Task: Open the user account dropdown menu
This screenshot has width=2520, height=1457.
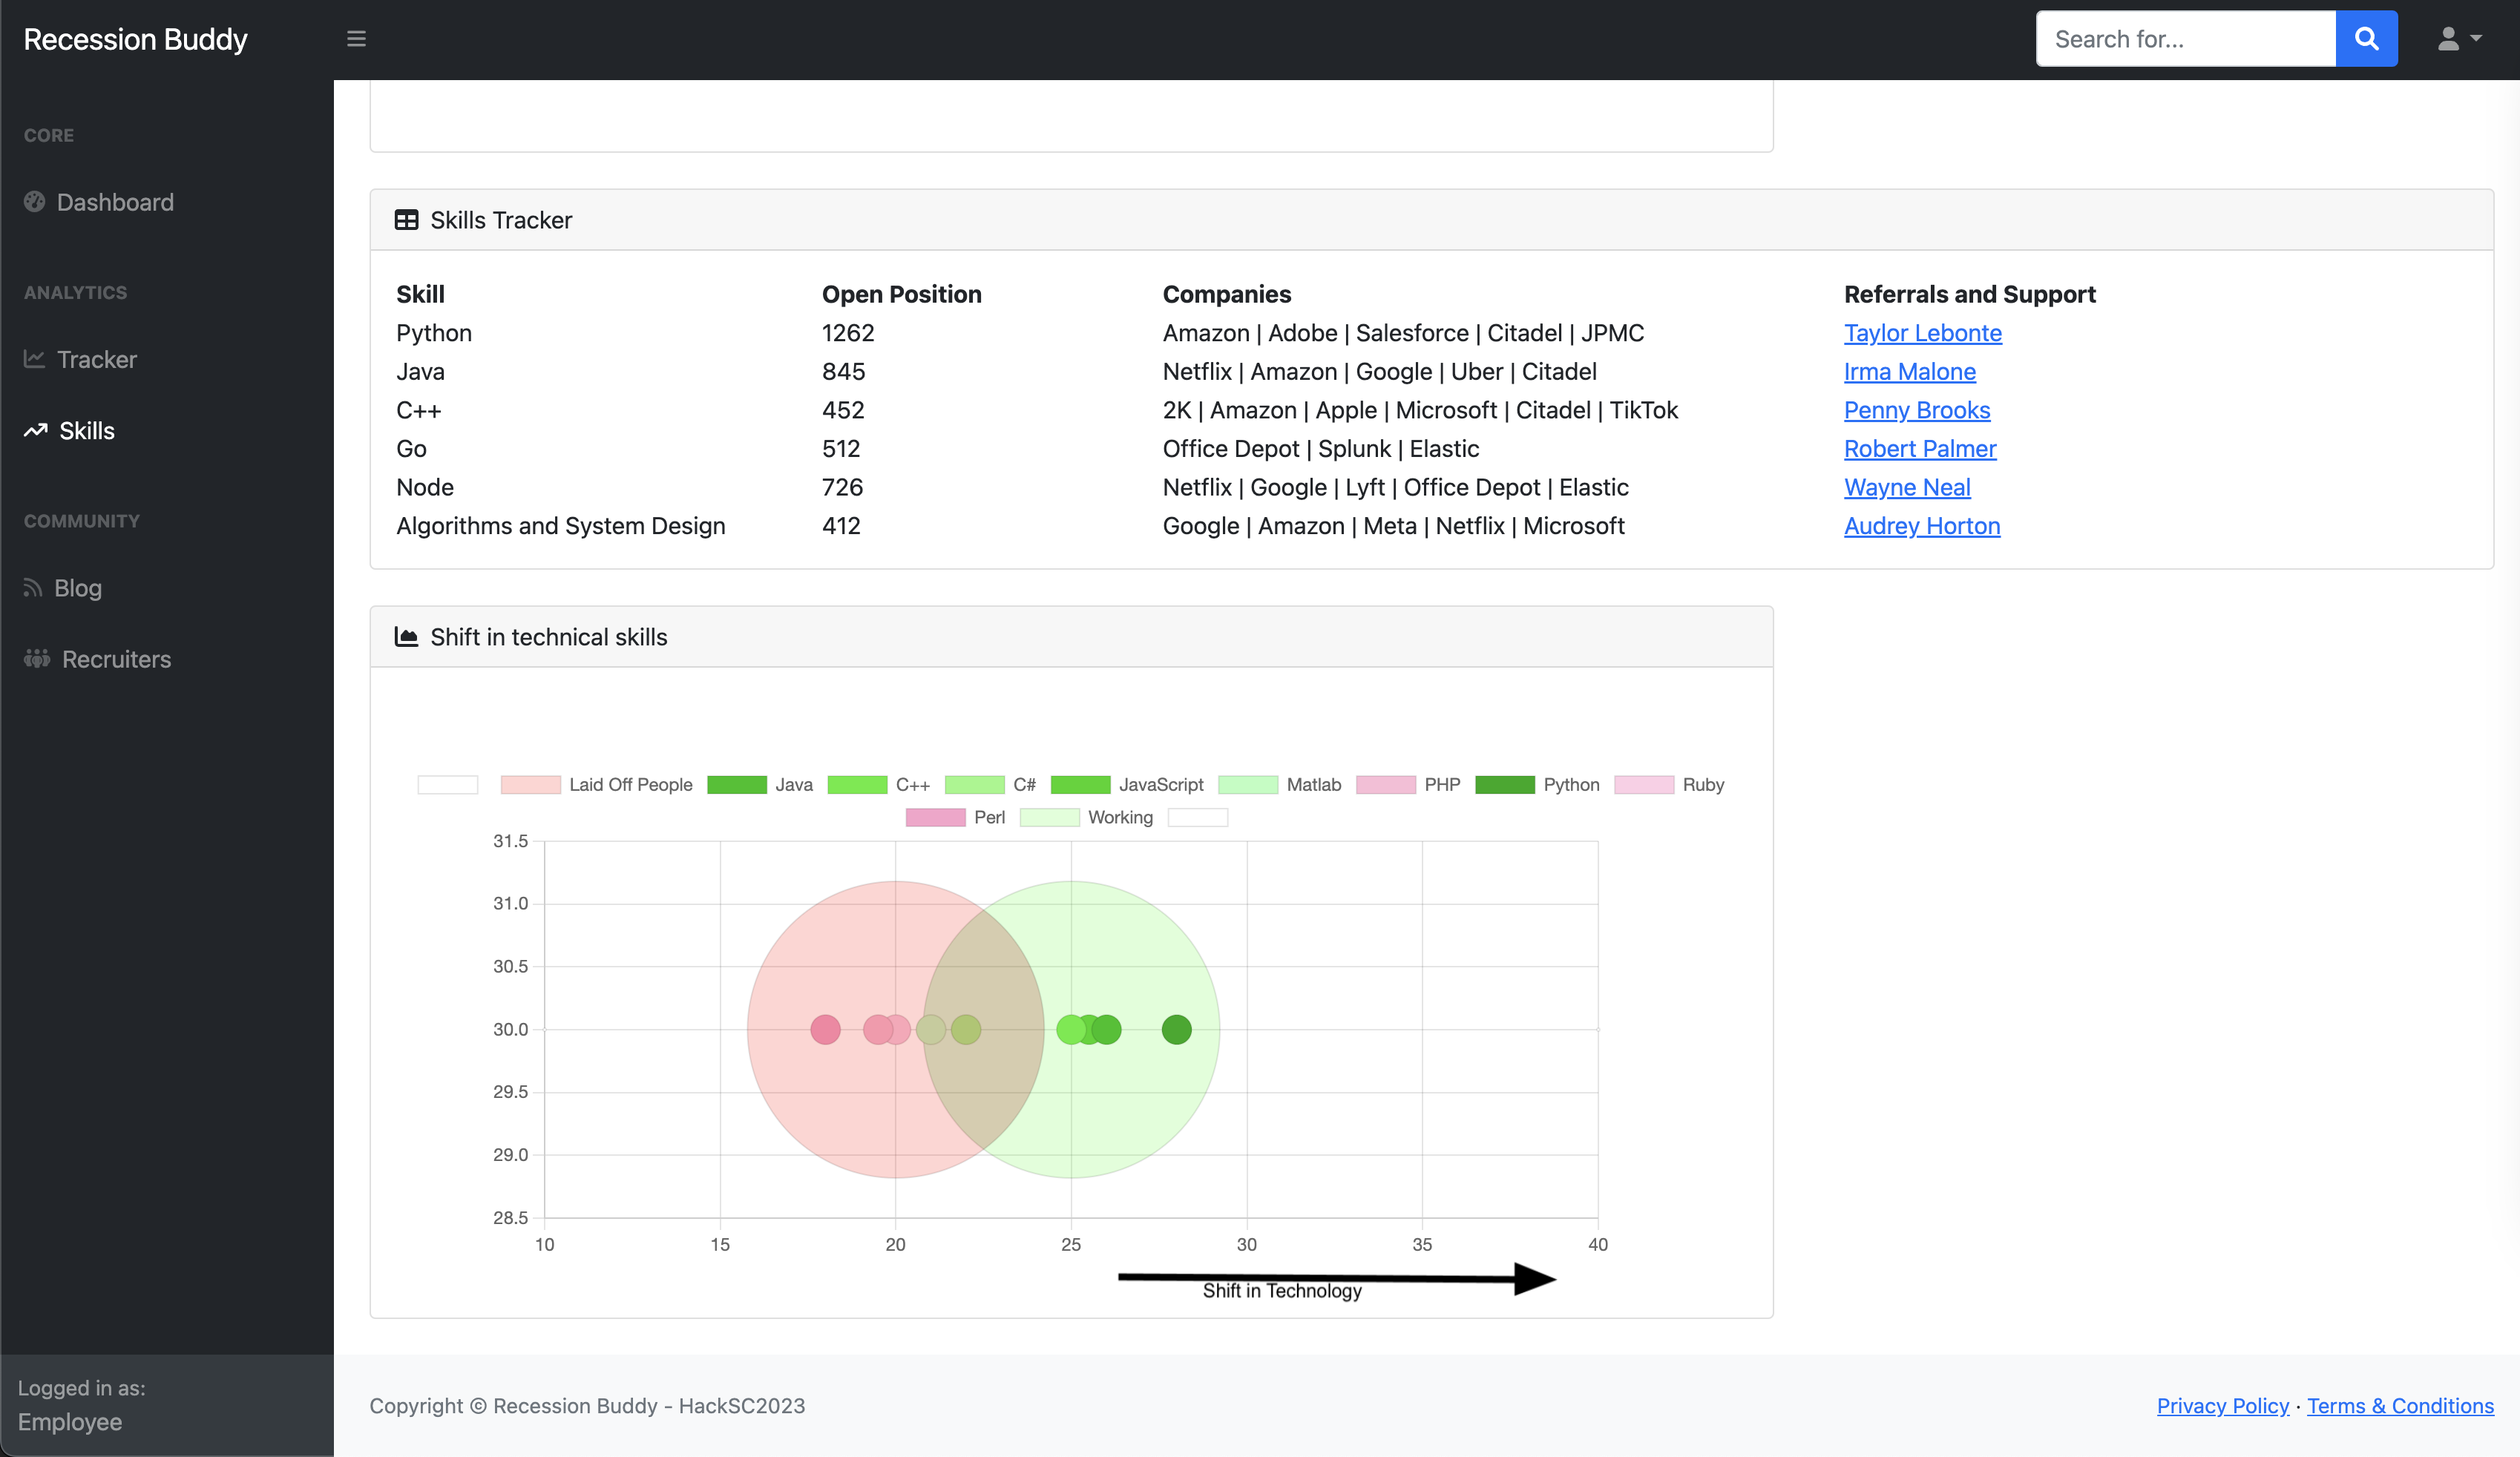Action: click(x=2458, y=39)
